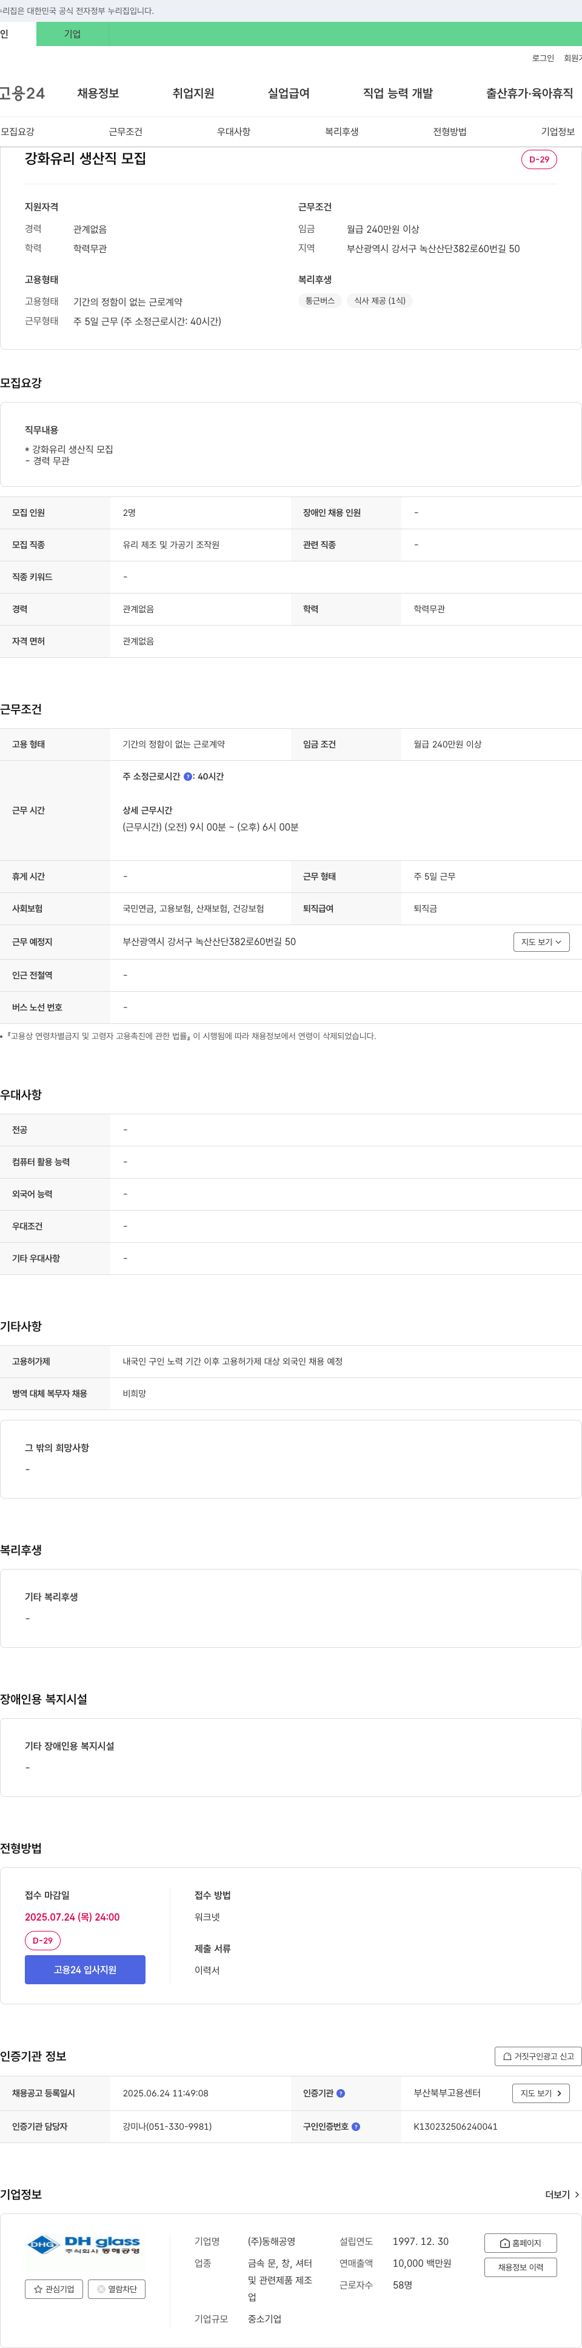Viewport: 582px width, 2348px height.
Task: Click the 부산북부고용센터 agency name
Action: pyautogui.click(x=447, y=2094)
